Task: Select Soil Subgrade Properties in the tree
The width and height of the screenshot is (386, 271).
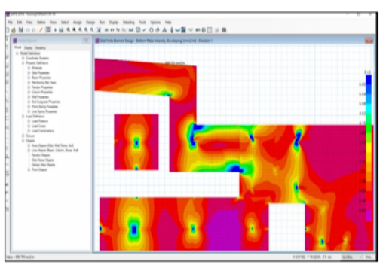Action: [46, 102]
